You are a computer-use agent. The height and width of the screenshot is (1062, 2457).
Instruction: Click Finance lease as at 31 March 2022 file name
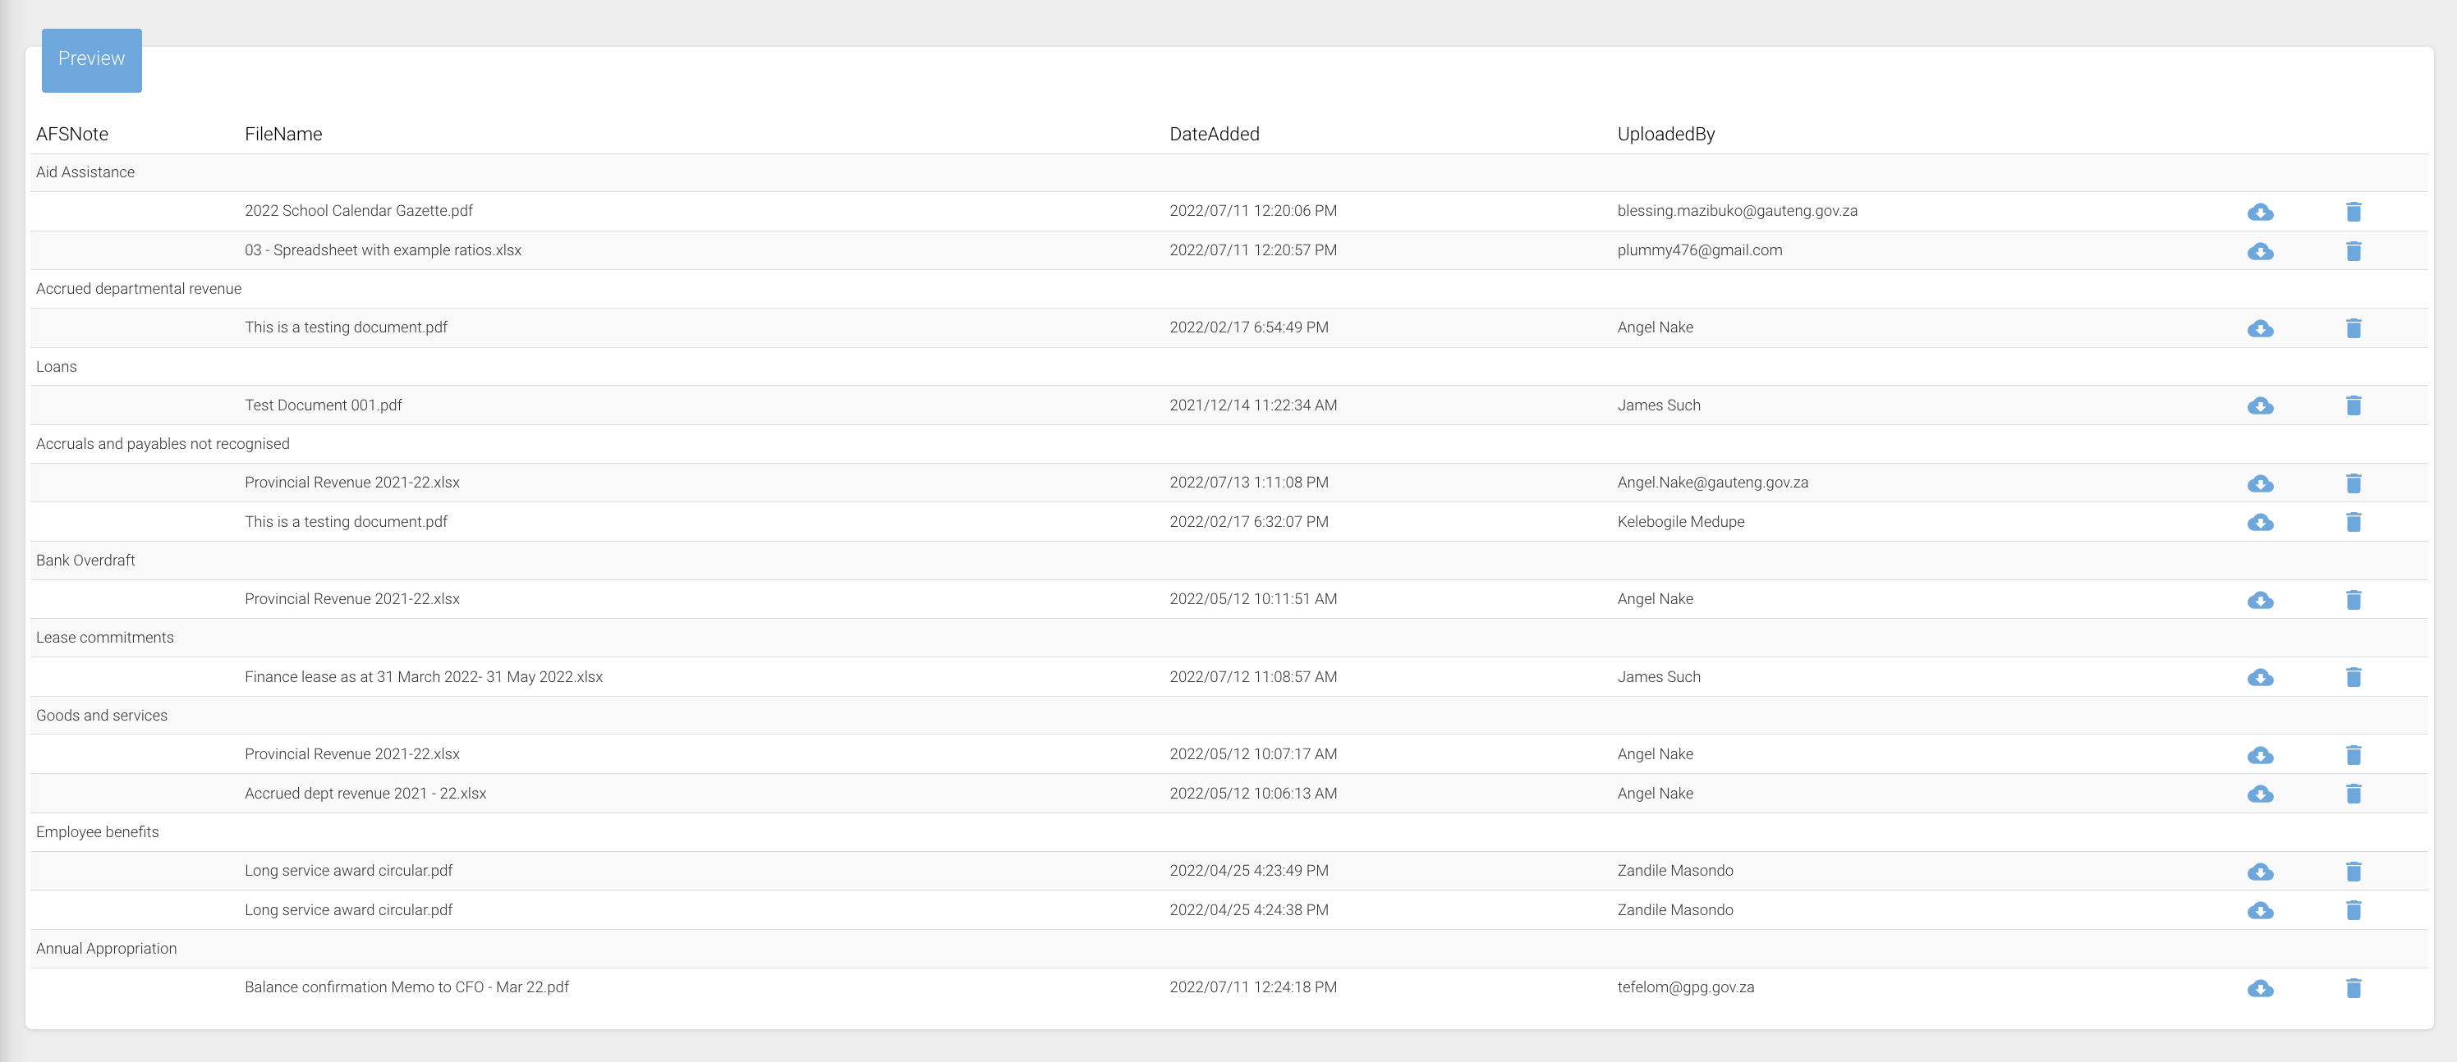(424, 677)
